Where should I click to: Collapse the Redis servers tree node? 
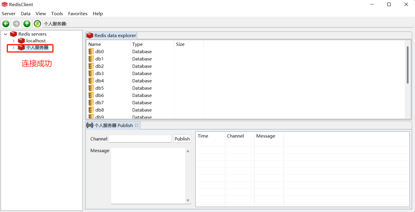click(x=6, y=34)
